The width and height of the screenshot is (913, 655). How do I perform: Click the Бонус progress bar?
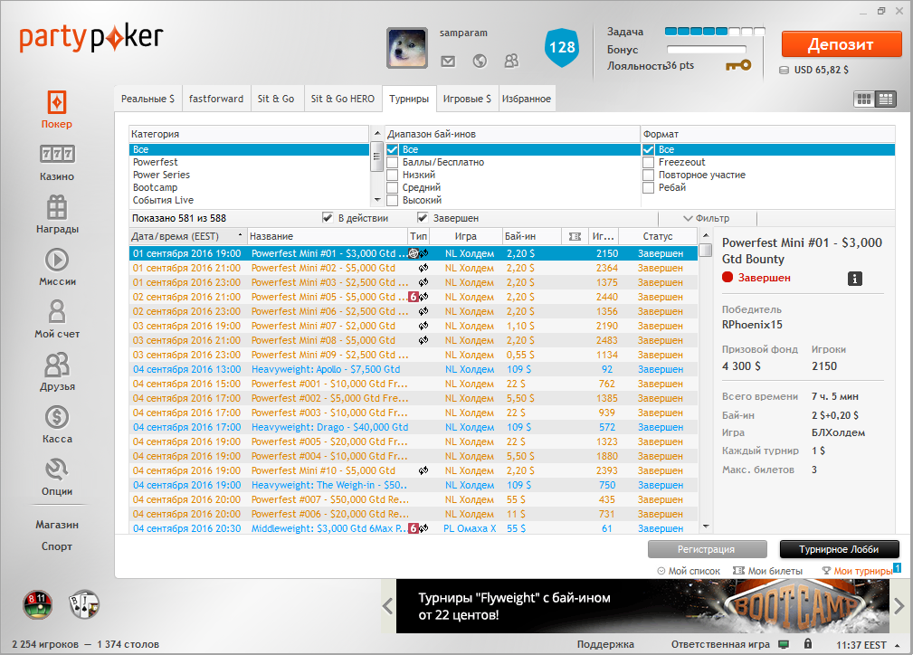[707, 50]
